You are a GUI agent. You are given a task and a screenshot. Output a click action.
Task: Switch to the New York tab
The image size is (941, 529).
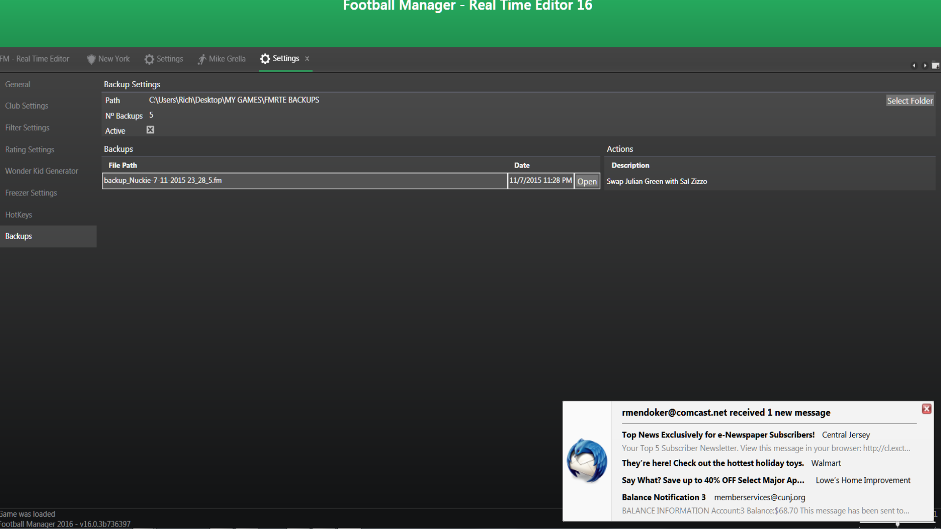tap(108, 59)
